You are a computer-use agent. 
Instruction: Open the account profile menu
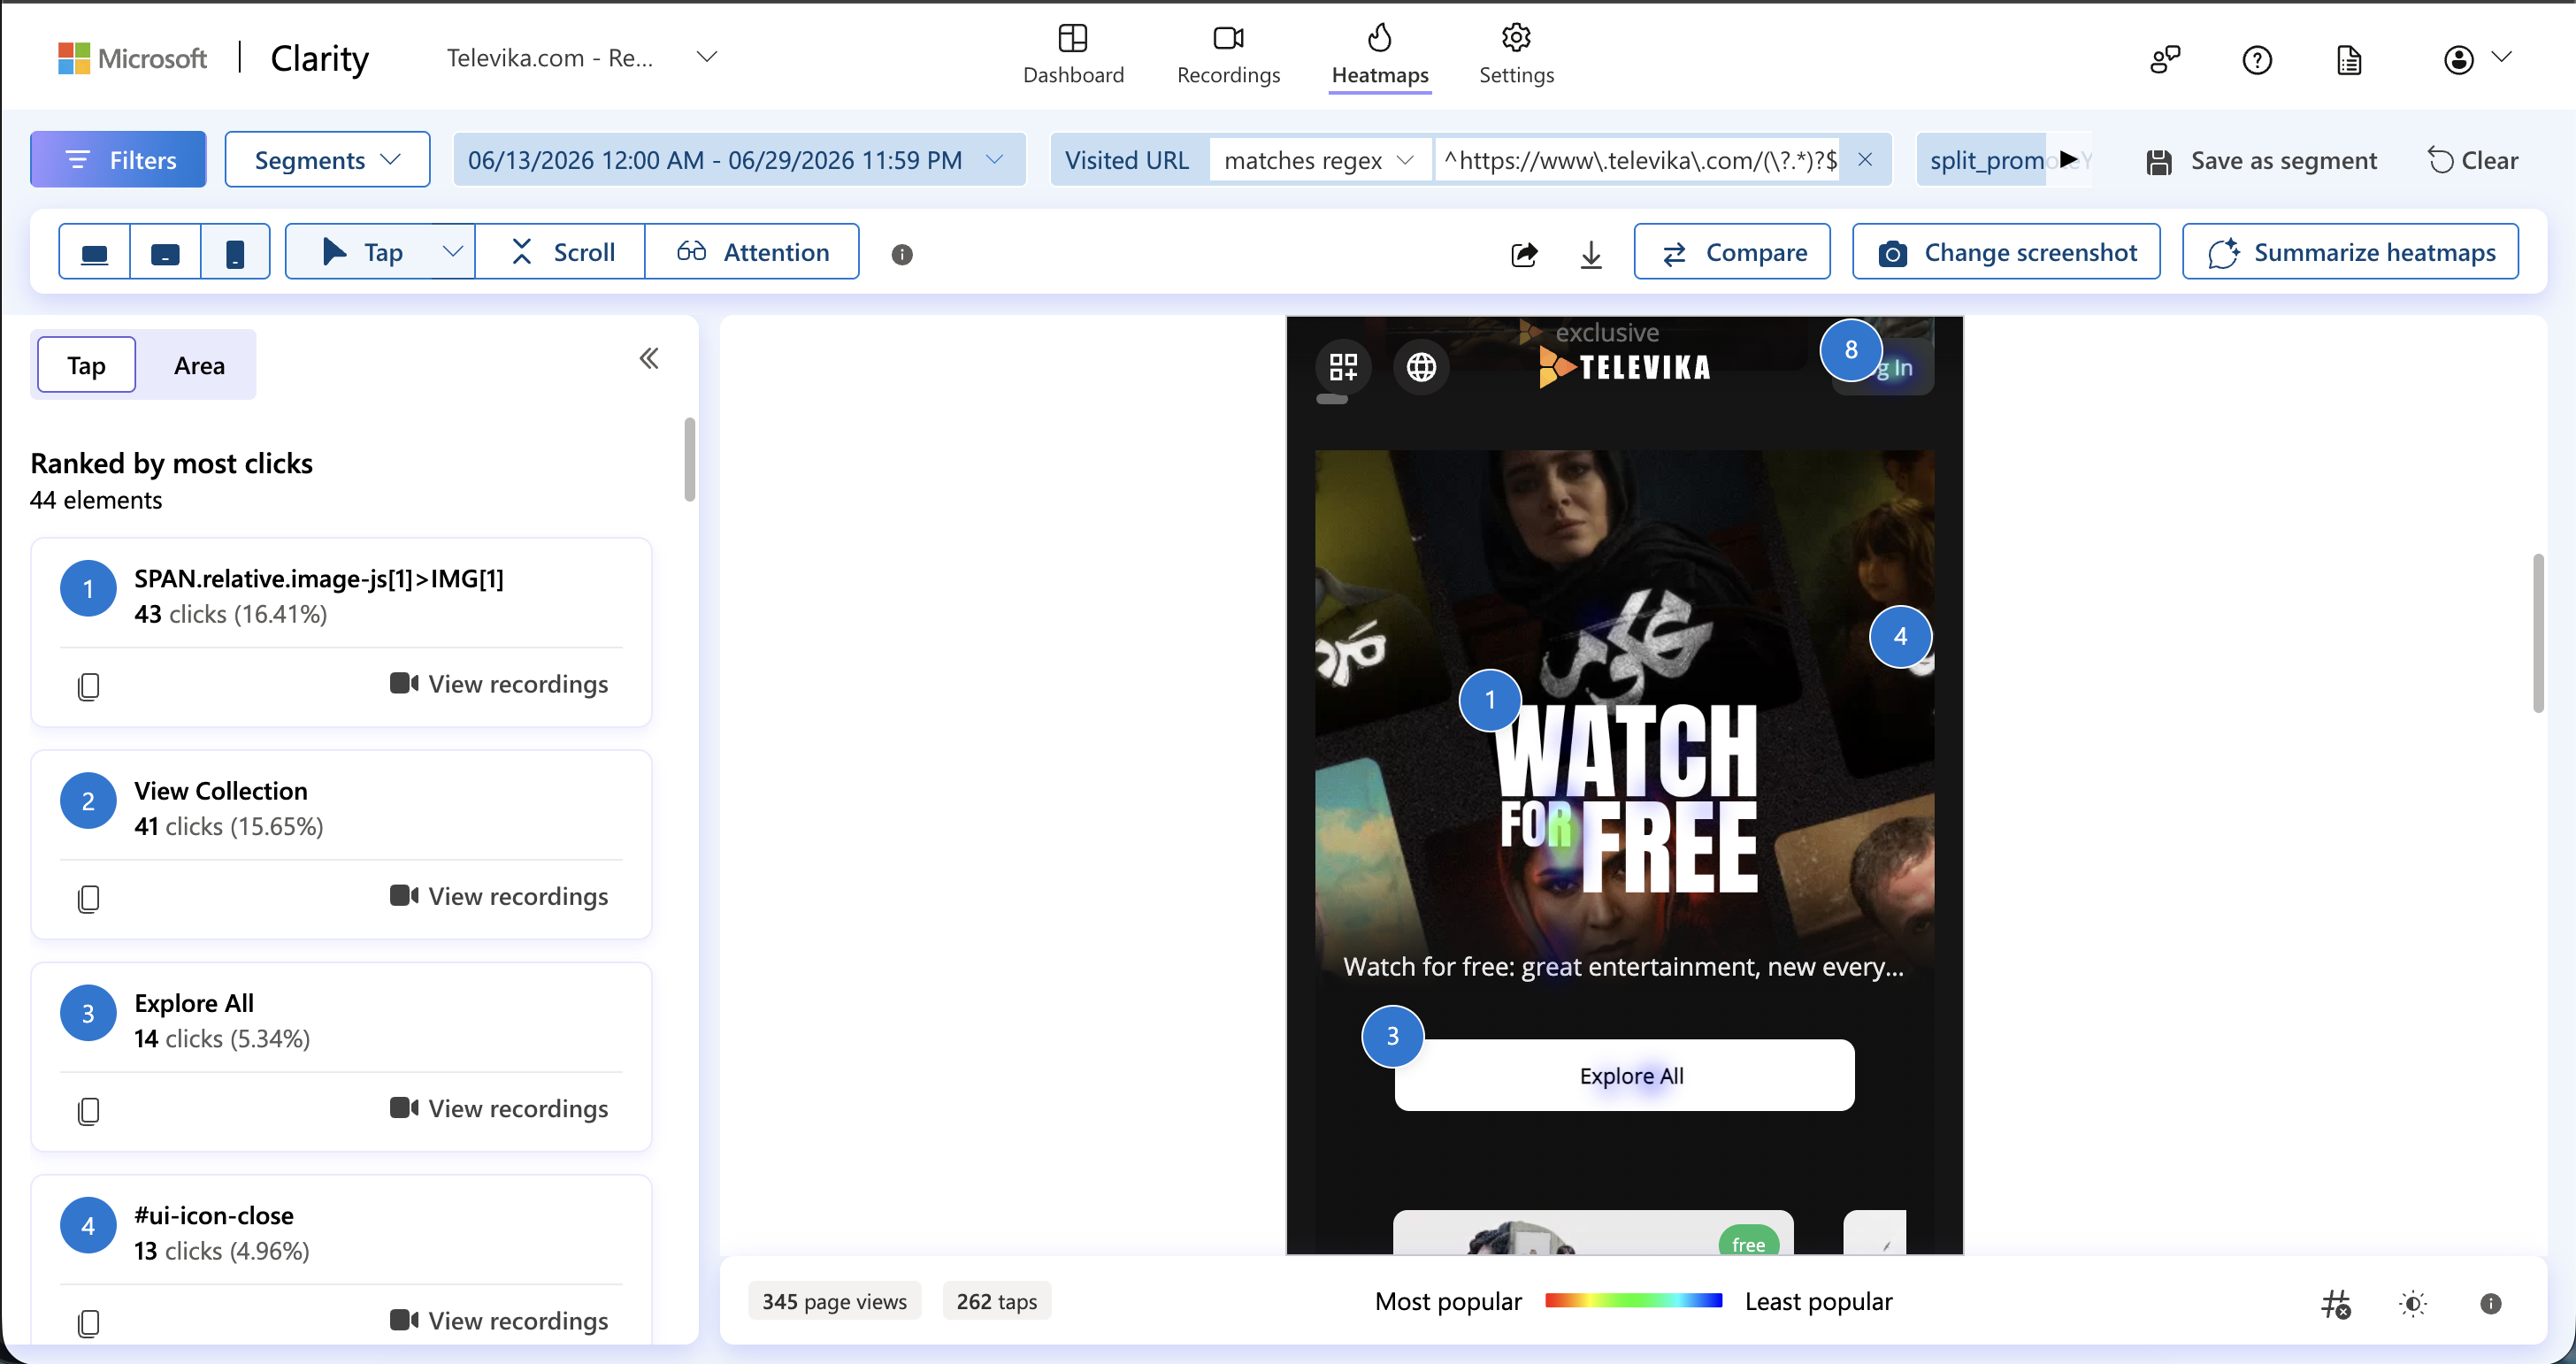coord(2476,59)
